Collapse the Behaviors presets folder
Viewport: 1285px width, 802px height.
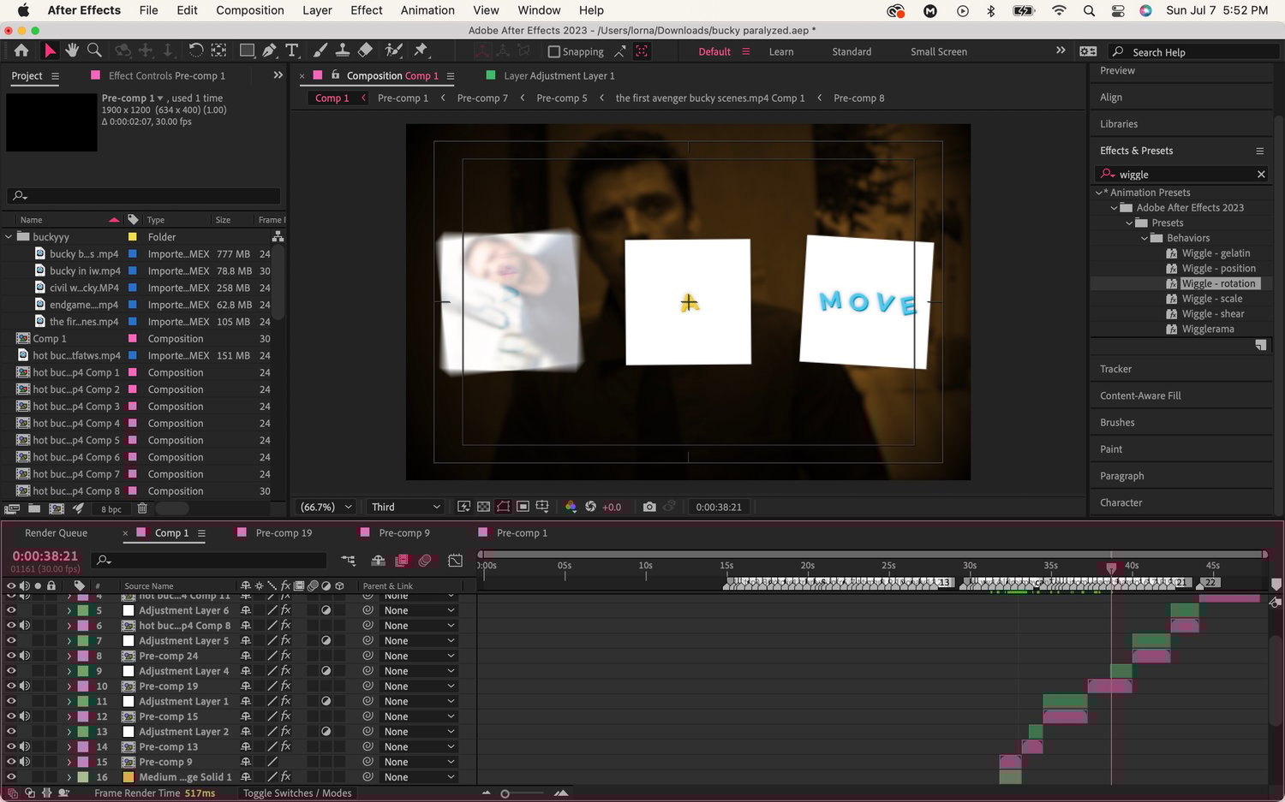[x=1145, y=238]
